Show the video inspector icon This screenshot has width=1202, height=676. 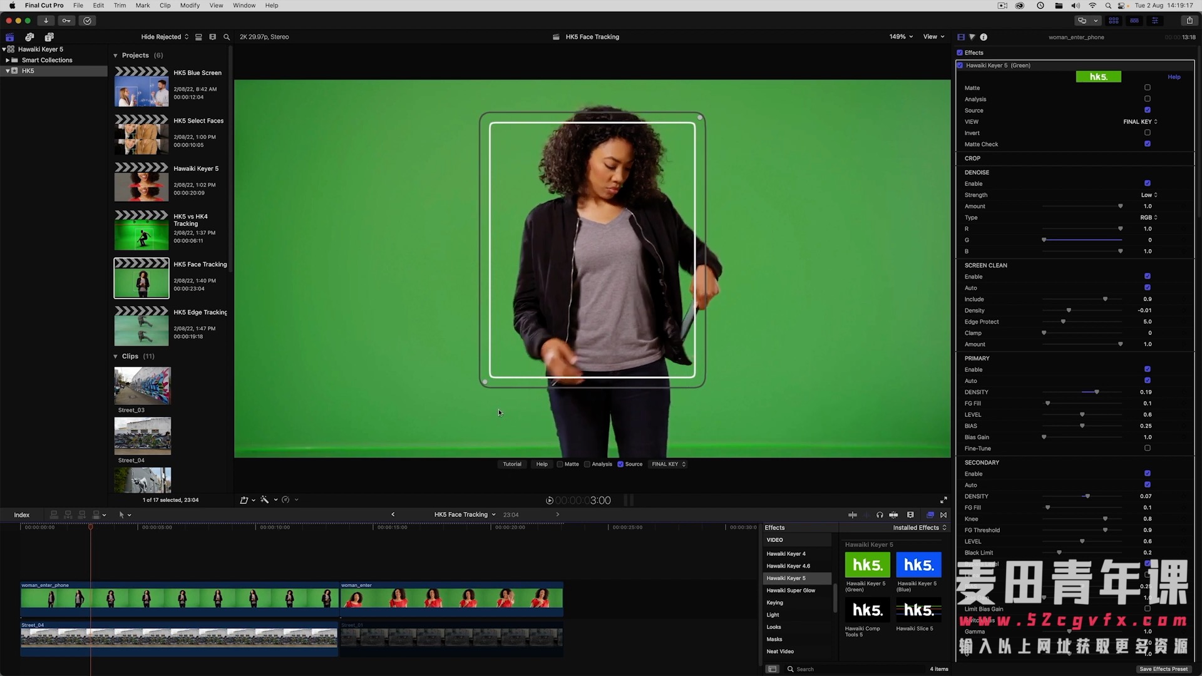961,37
